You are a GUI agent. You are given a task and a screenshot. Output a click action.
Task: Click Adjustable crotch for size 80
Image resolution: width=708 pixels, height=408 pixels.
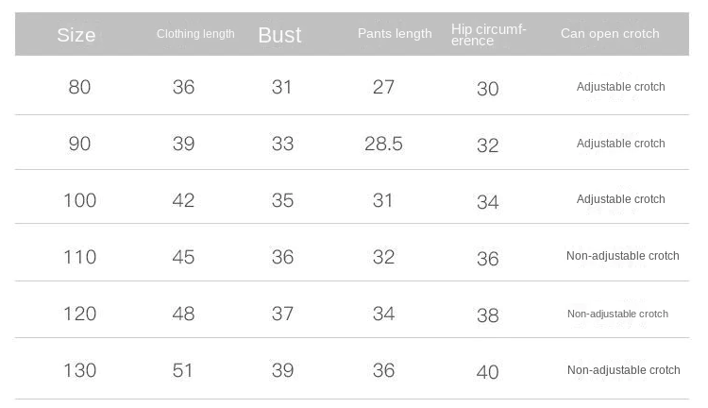(x=621, y=87)
